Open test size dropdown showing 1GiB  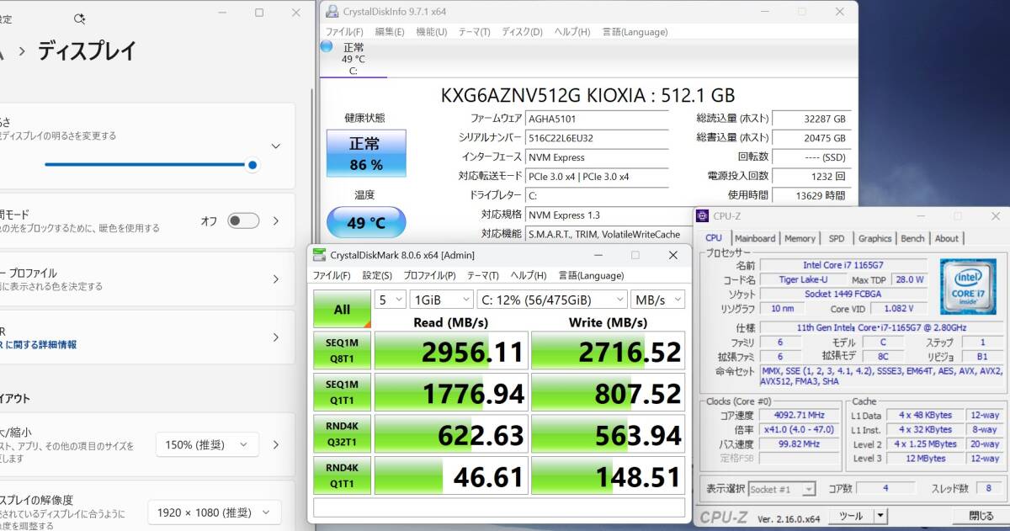pyautogui.click(x=442, y=300)
